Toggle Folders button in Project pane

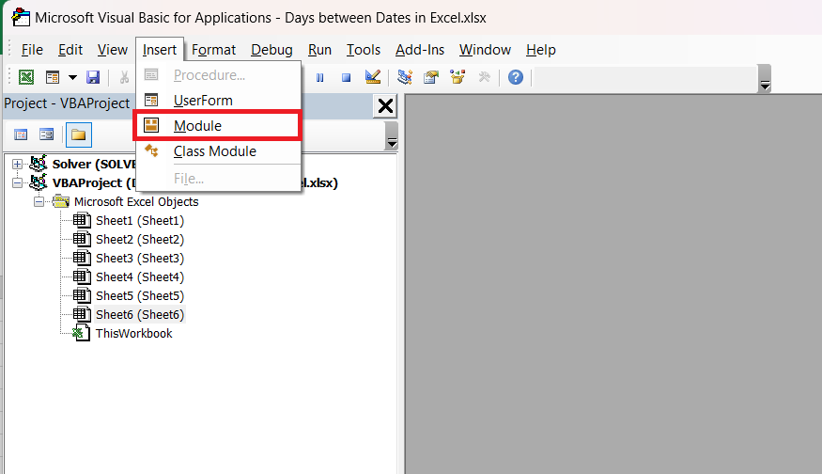pyautogui.click(x=79, y=134)
